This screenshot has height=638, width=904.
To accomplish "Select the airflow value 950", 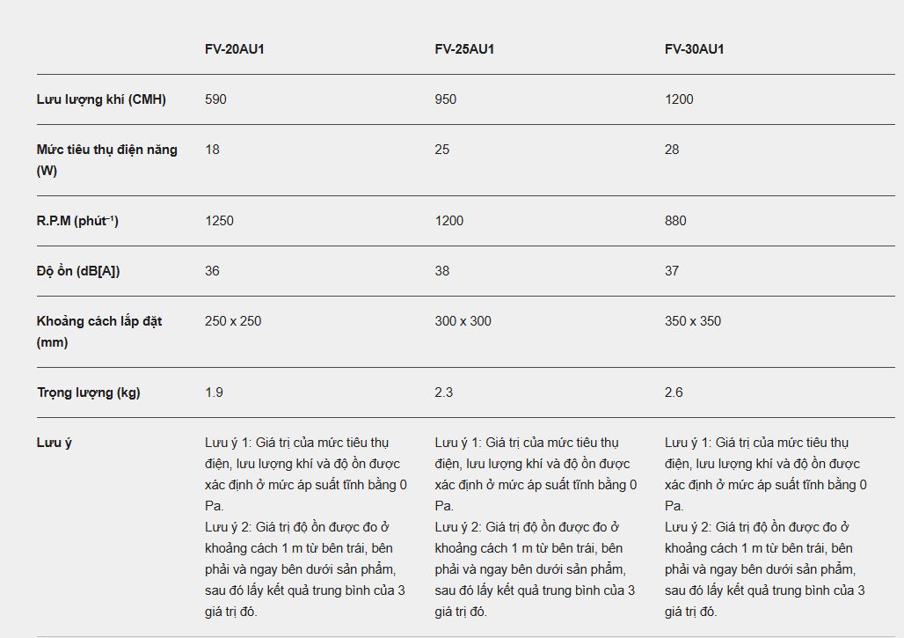I will coord(446,99).
